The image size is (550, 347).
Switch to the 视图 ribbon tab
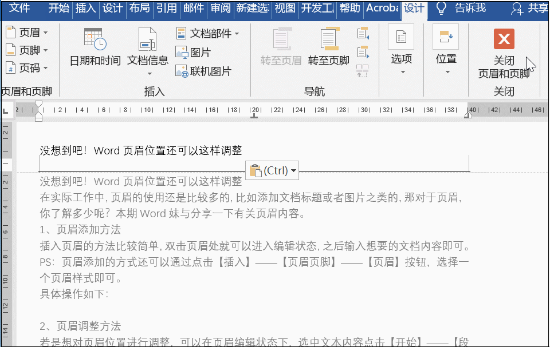pyautogui.click(x=285, y=7)
